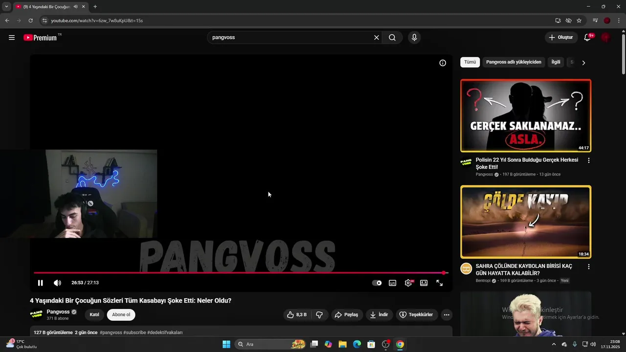Open options for Sahra Çölünde video
This screenshot has height=352, width=626.
click(x=589, y=267)
